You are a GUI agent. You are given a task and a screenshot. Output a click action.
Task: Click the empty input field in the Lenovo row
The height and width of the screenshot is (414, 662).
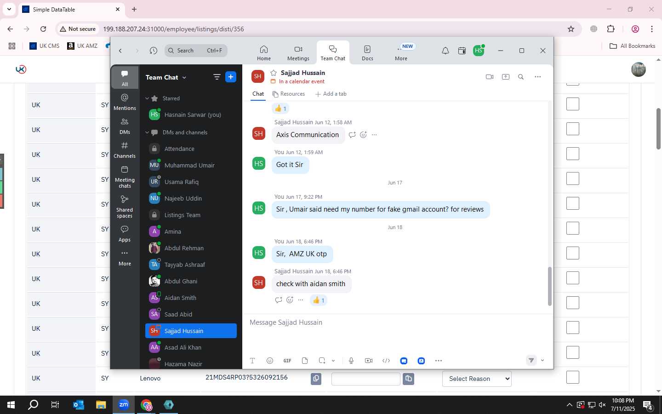tap(365, 379)
